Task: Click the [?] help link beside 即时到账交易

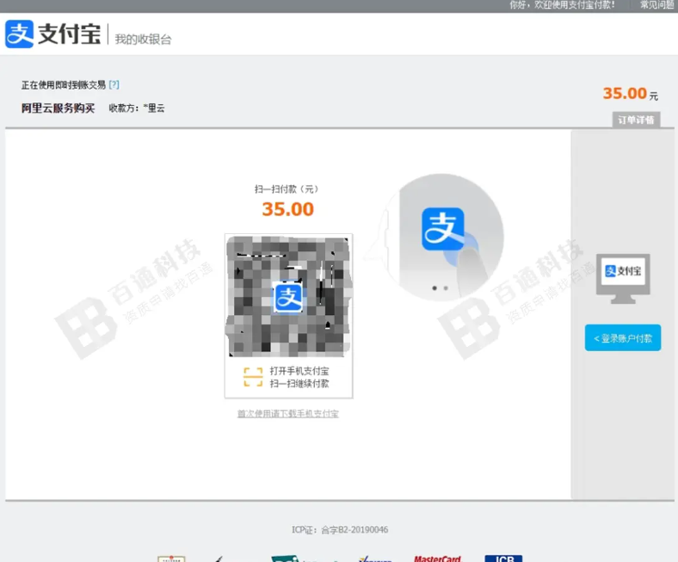Action: (x=114, y=85)
